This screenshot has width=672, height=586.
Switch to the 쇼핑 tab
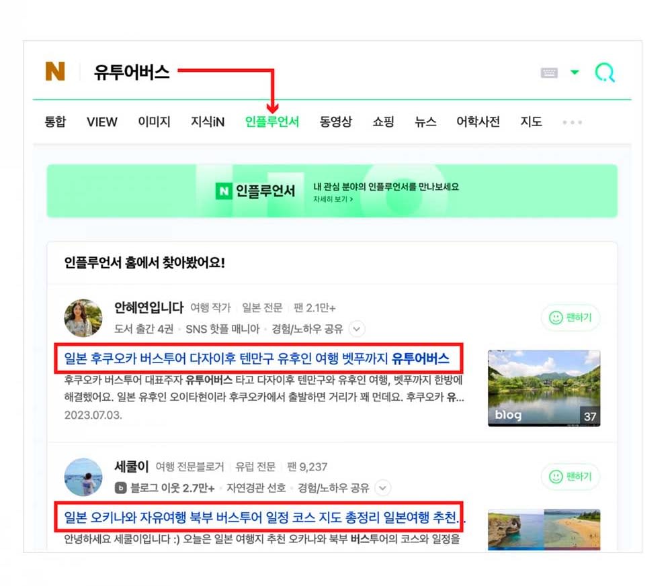383,121
